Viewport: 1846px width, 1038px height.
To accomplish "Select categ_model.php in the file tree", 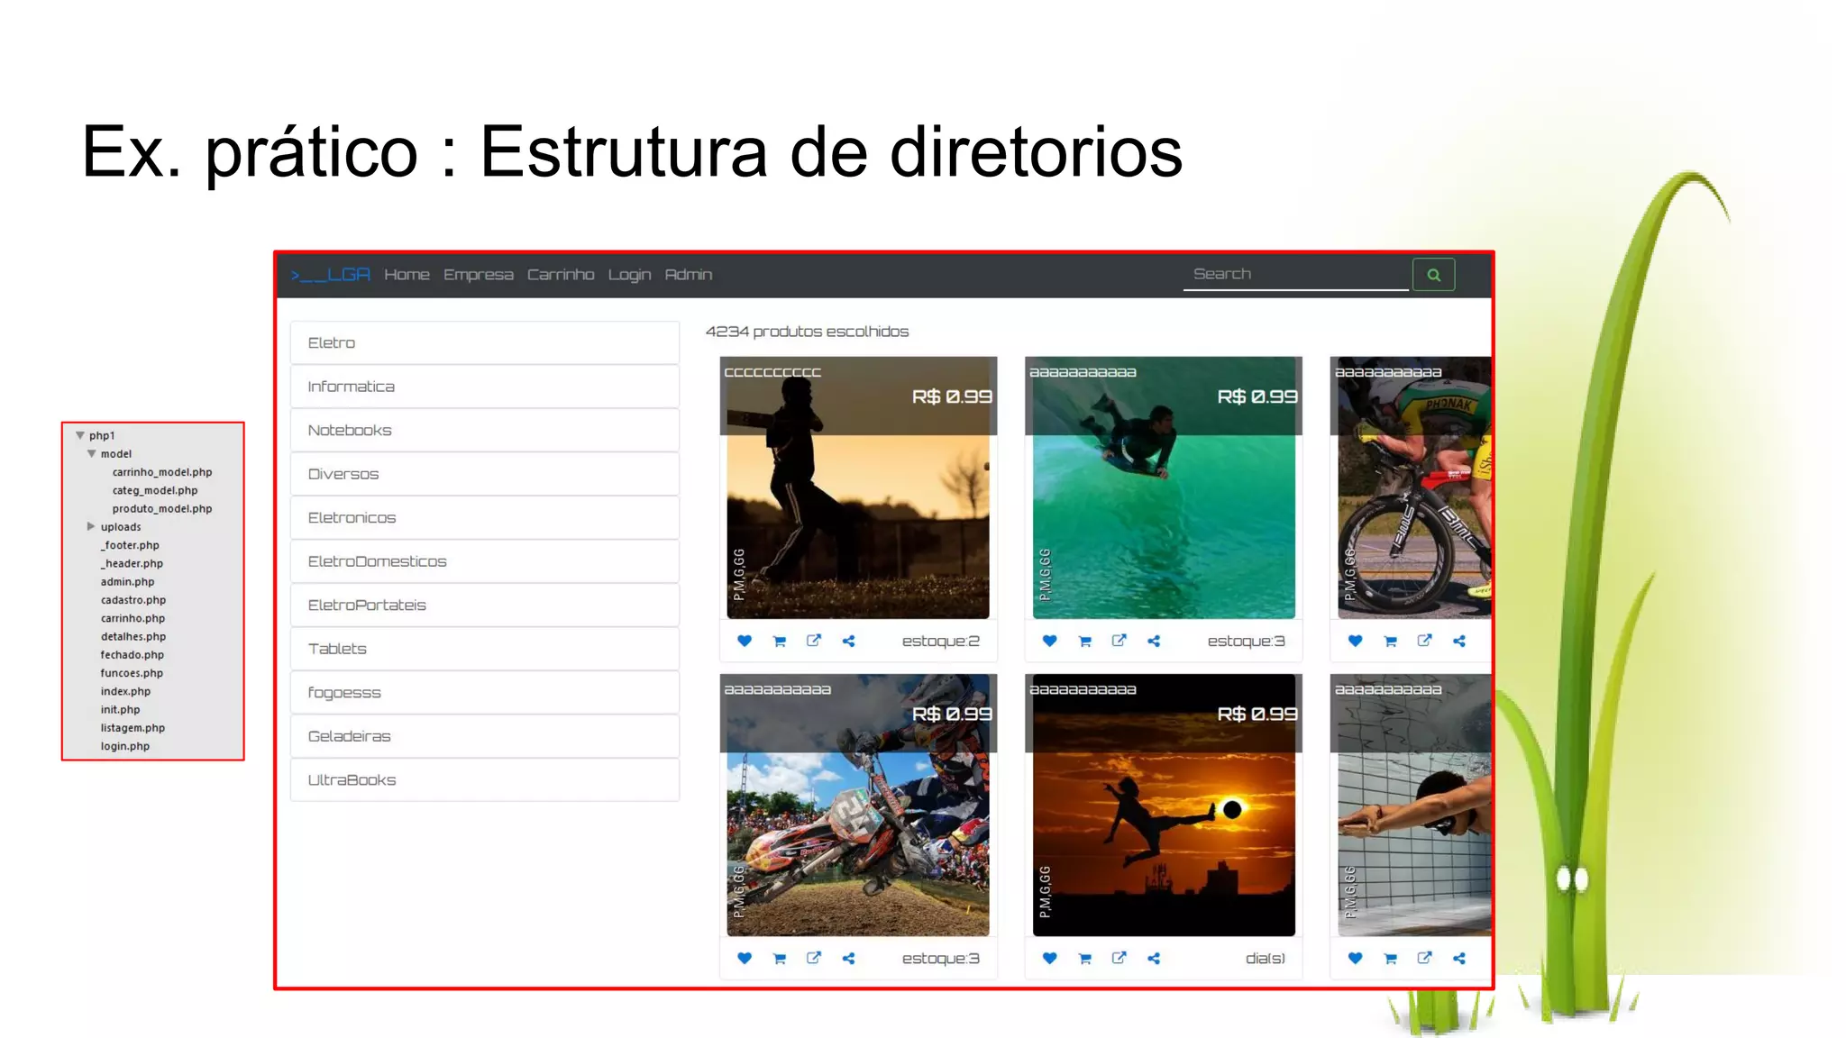I will point(155,490).
